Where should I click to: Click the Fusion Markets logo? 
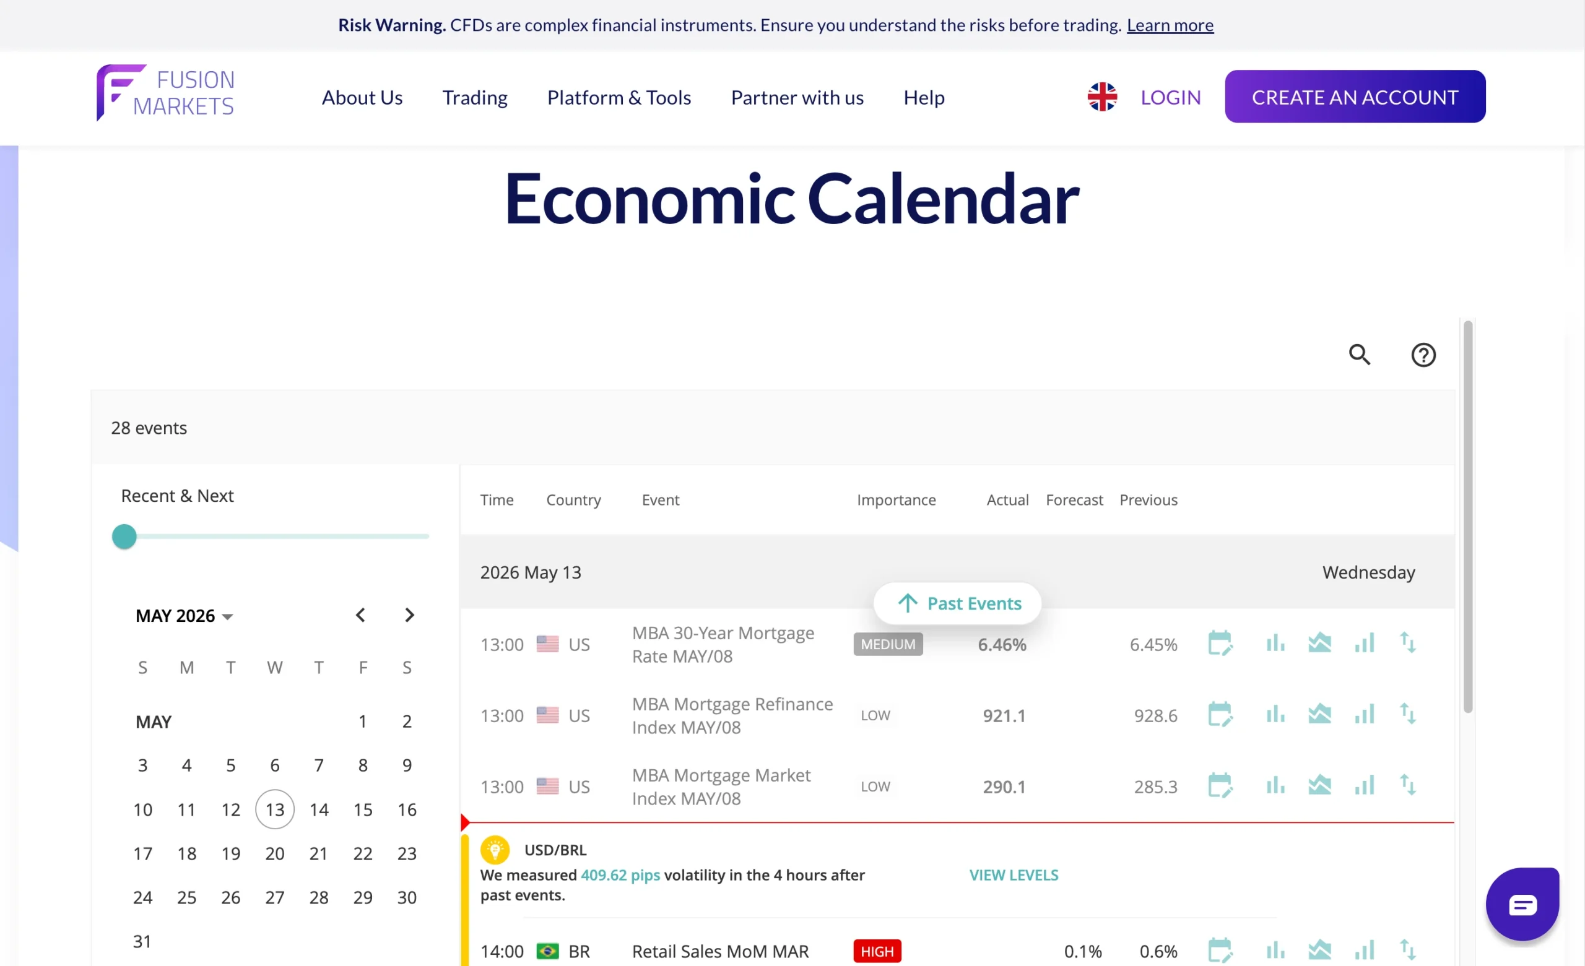tap(165, 93)
